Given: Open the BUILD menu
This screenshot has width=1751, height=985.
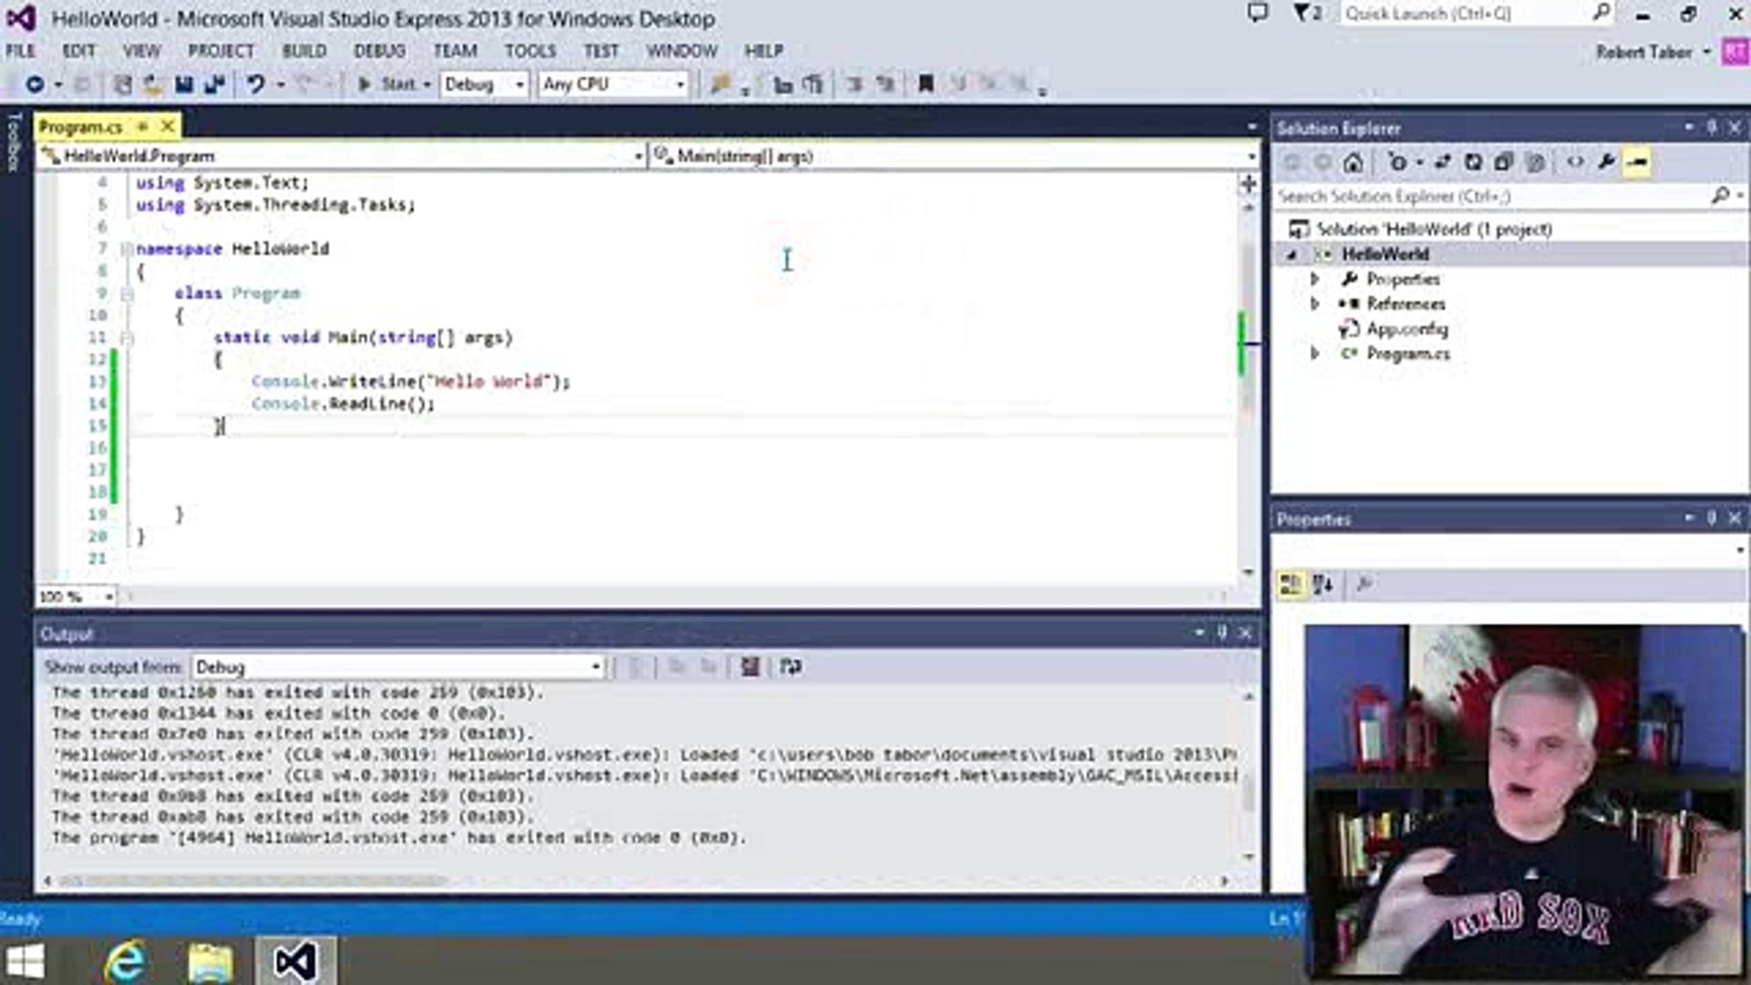Looking at the screenshot, I should coord(304,51).
